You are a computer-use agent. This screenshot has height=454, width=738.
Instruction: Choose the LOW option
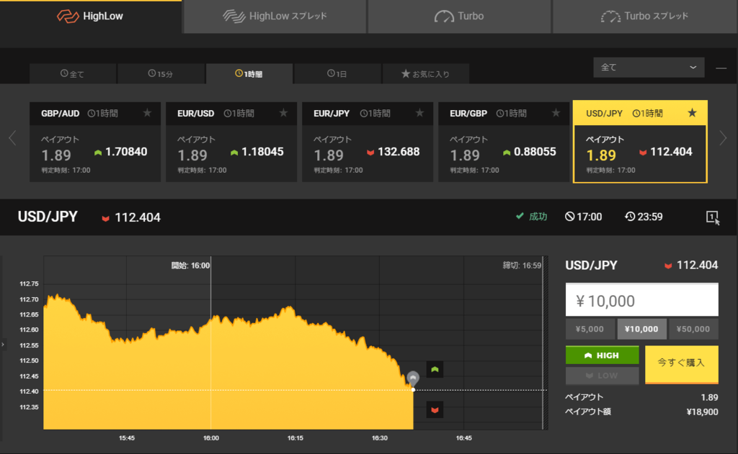tap(602, 376)
